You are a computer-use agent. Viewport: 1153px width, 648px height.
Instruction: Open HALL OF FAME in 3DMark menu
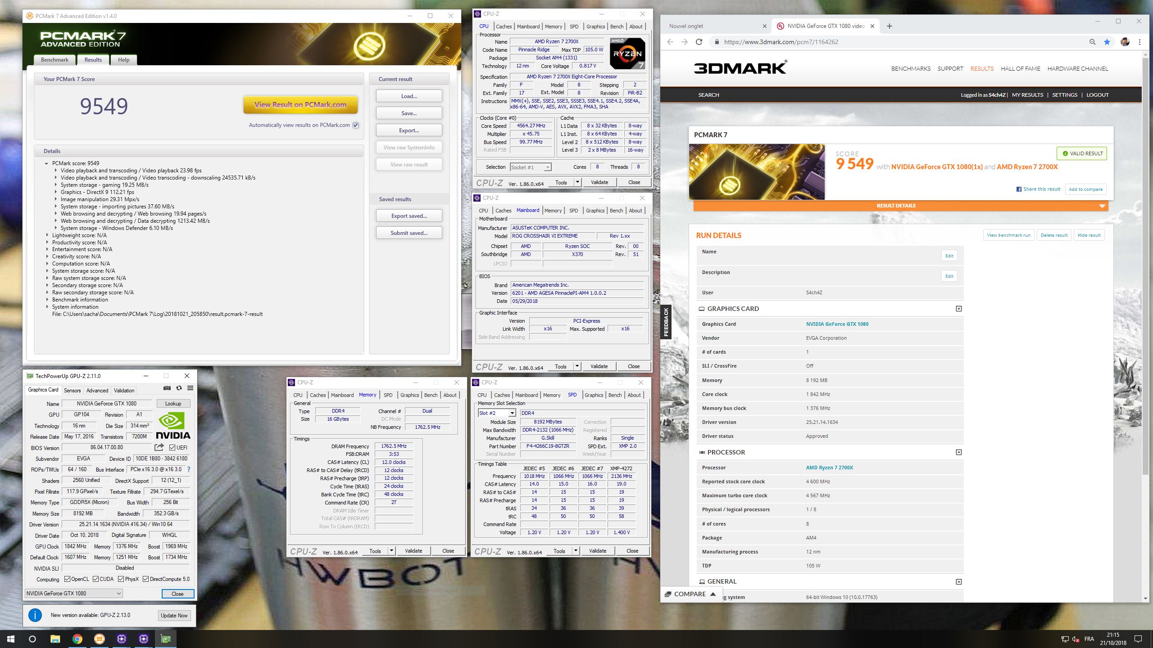(x=1020, y=68)
